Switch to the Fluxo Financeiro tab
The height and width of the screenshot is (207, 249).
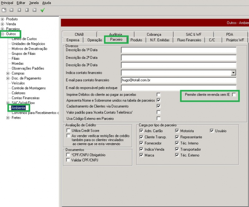(189, 40)
